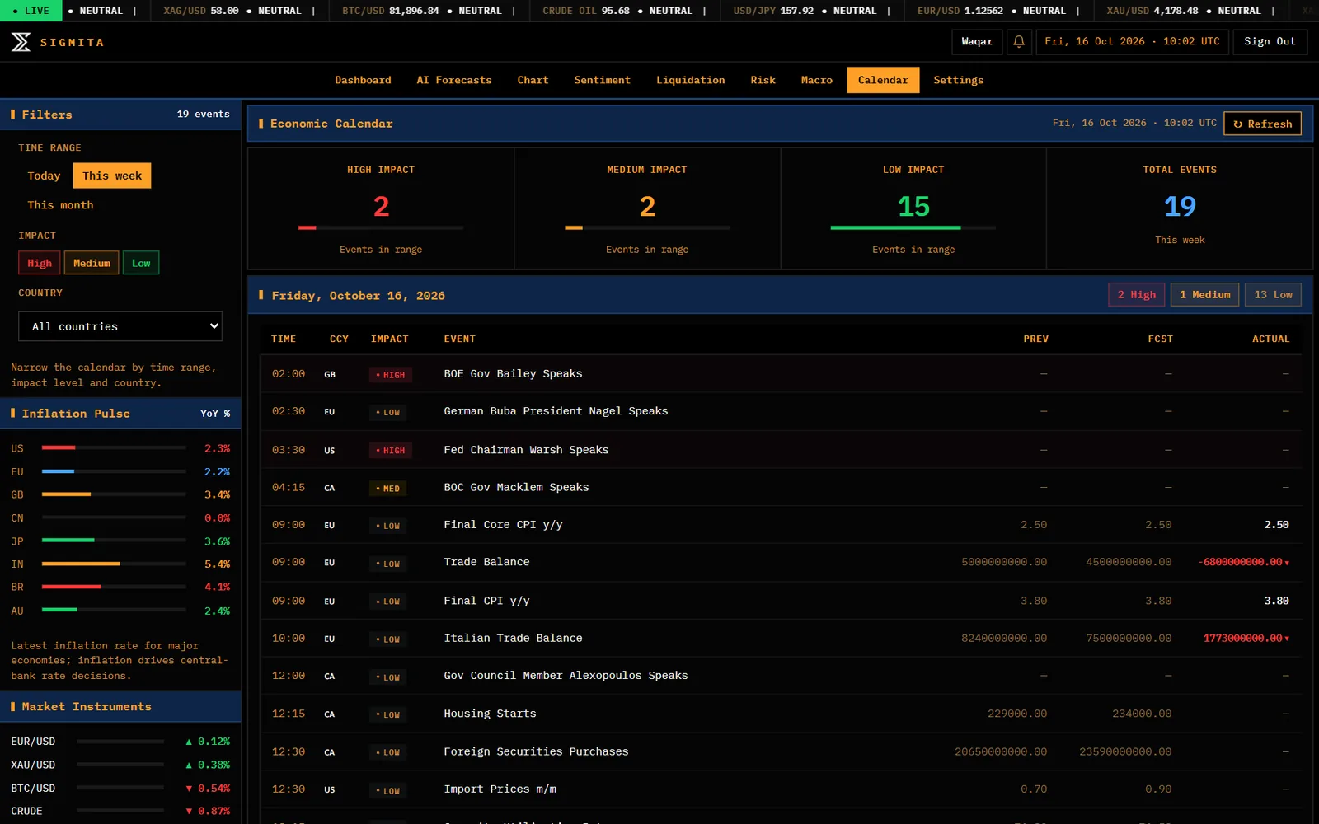Click the 1 Medium badge

1204,295
